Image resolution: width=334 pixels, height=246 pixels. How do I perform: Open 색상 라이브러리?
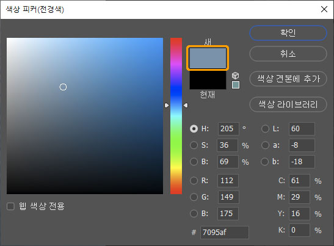click(x=288, y=104)
